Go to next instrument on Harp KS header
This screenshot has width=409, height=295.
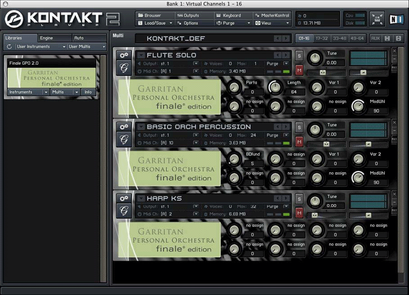(286, 198)
